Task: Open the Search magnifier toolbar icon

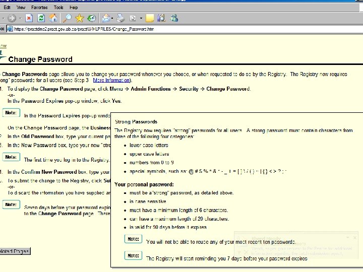Action: tap(68, 18)
